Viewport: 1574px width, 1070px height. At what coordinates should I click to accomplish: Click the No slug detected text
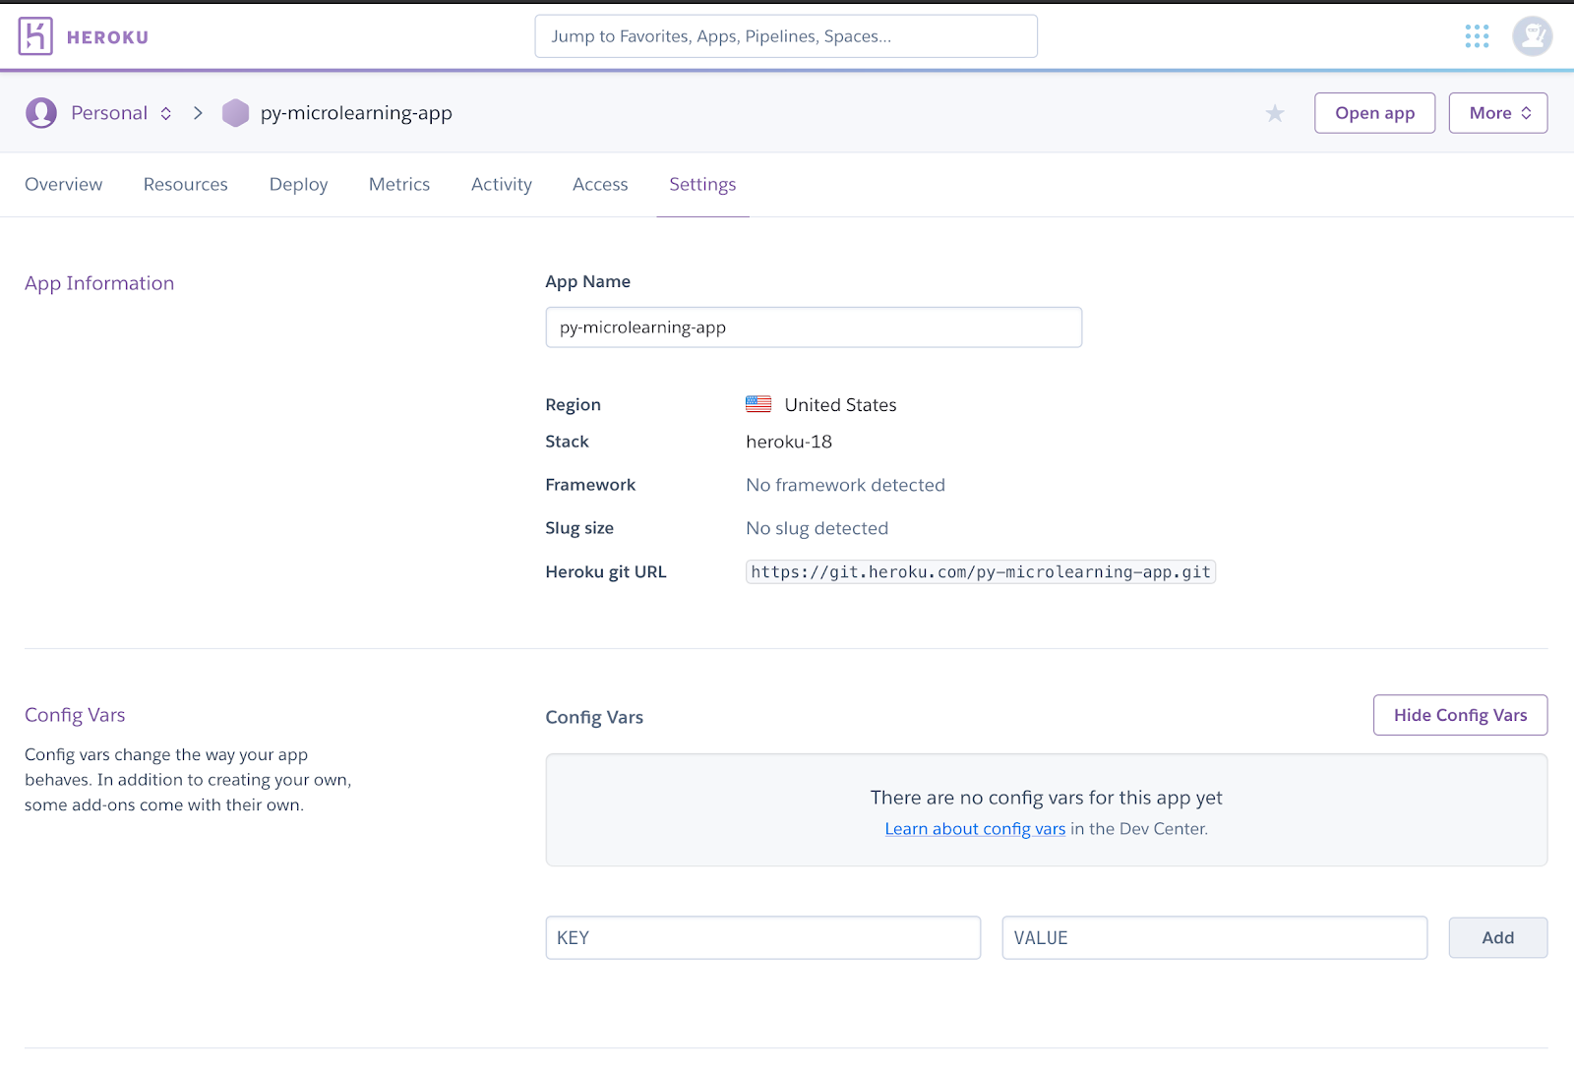coord(817,528)
